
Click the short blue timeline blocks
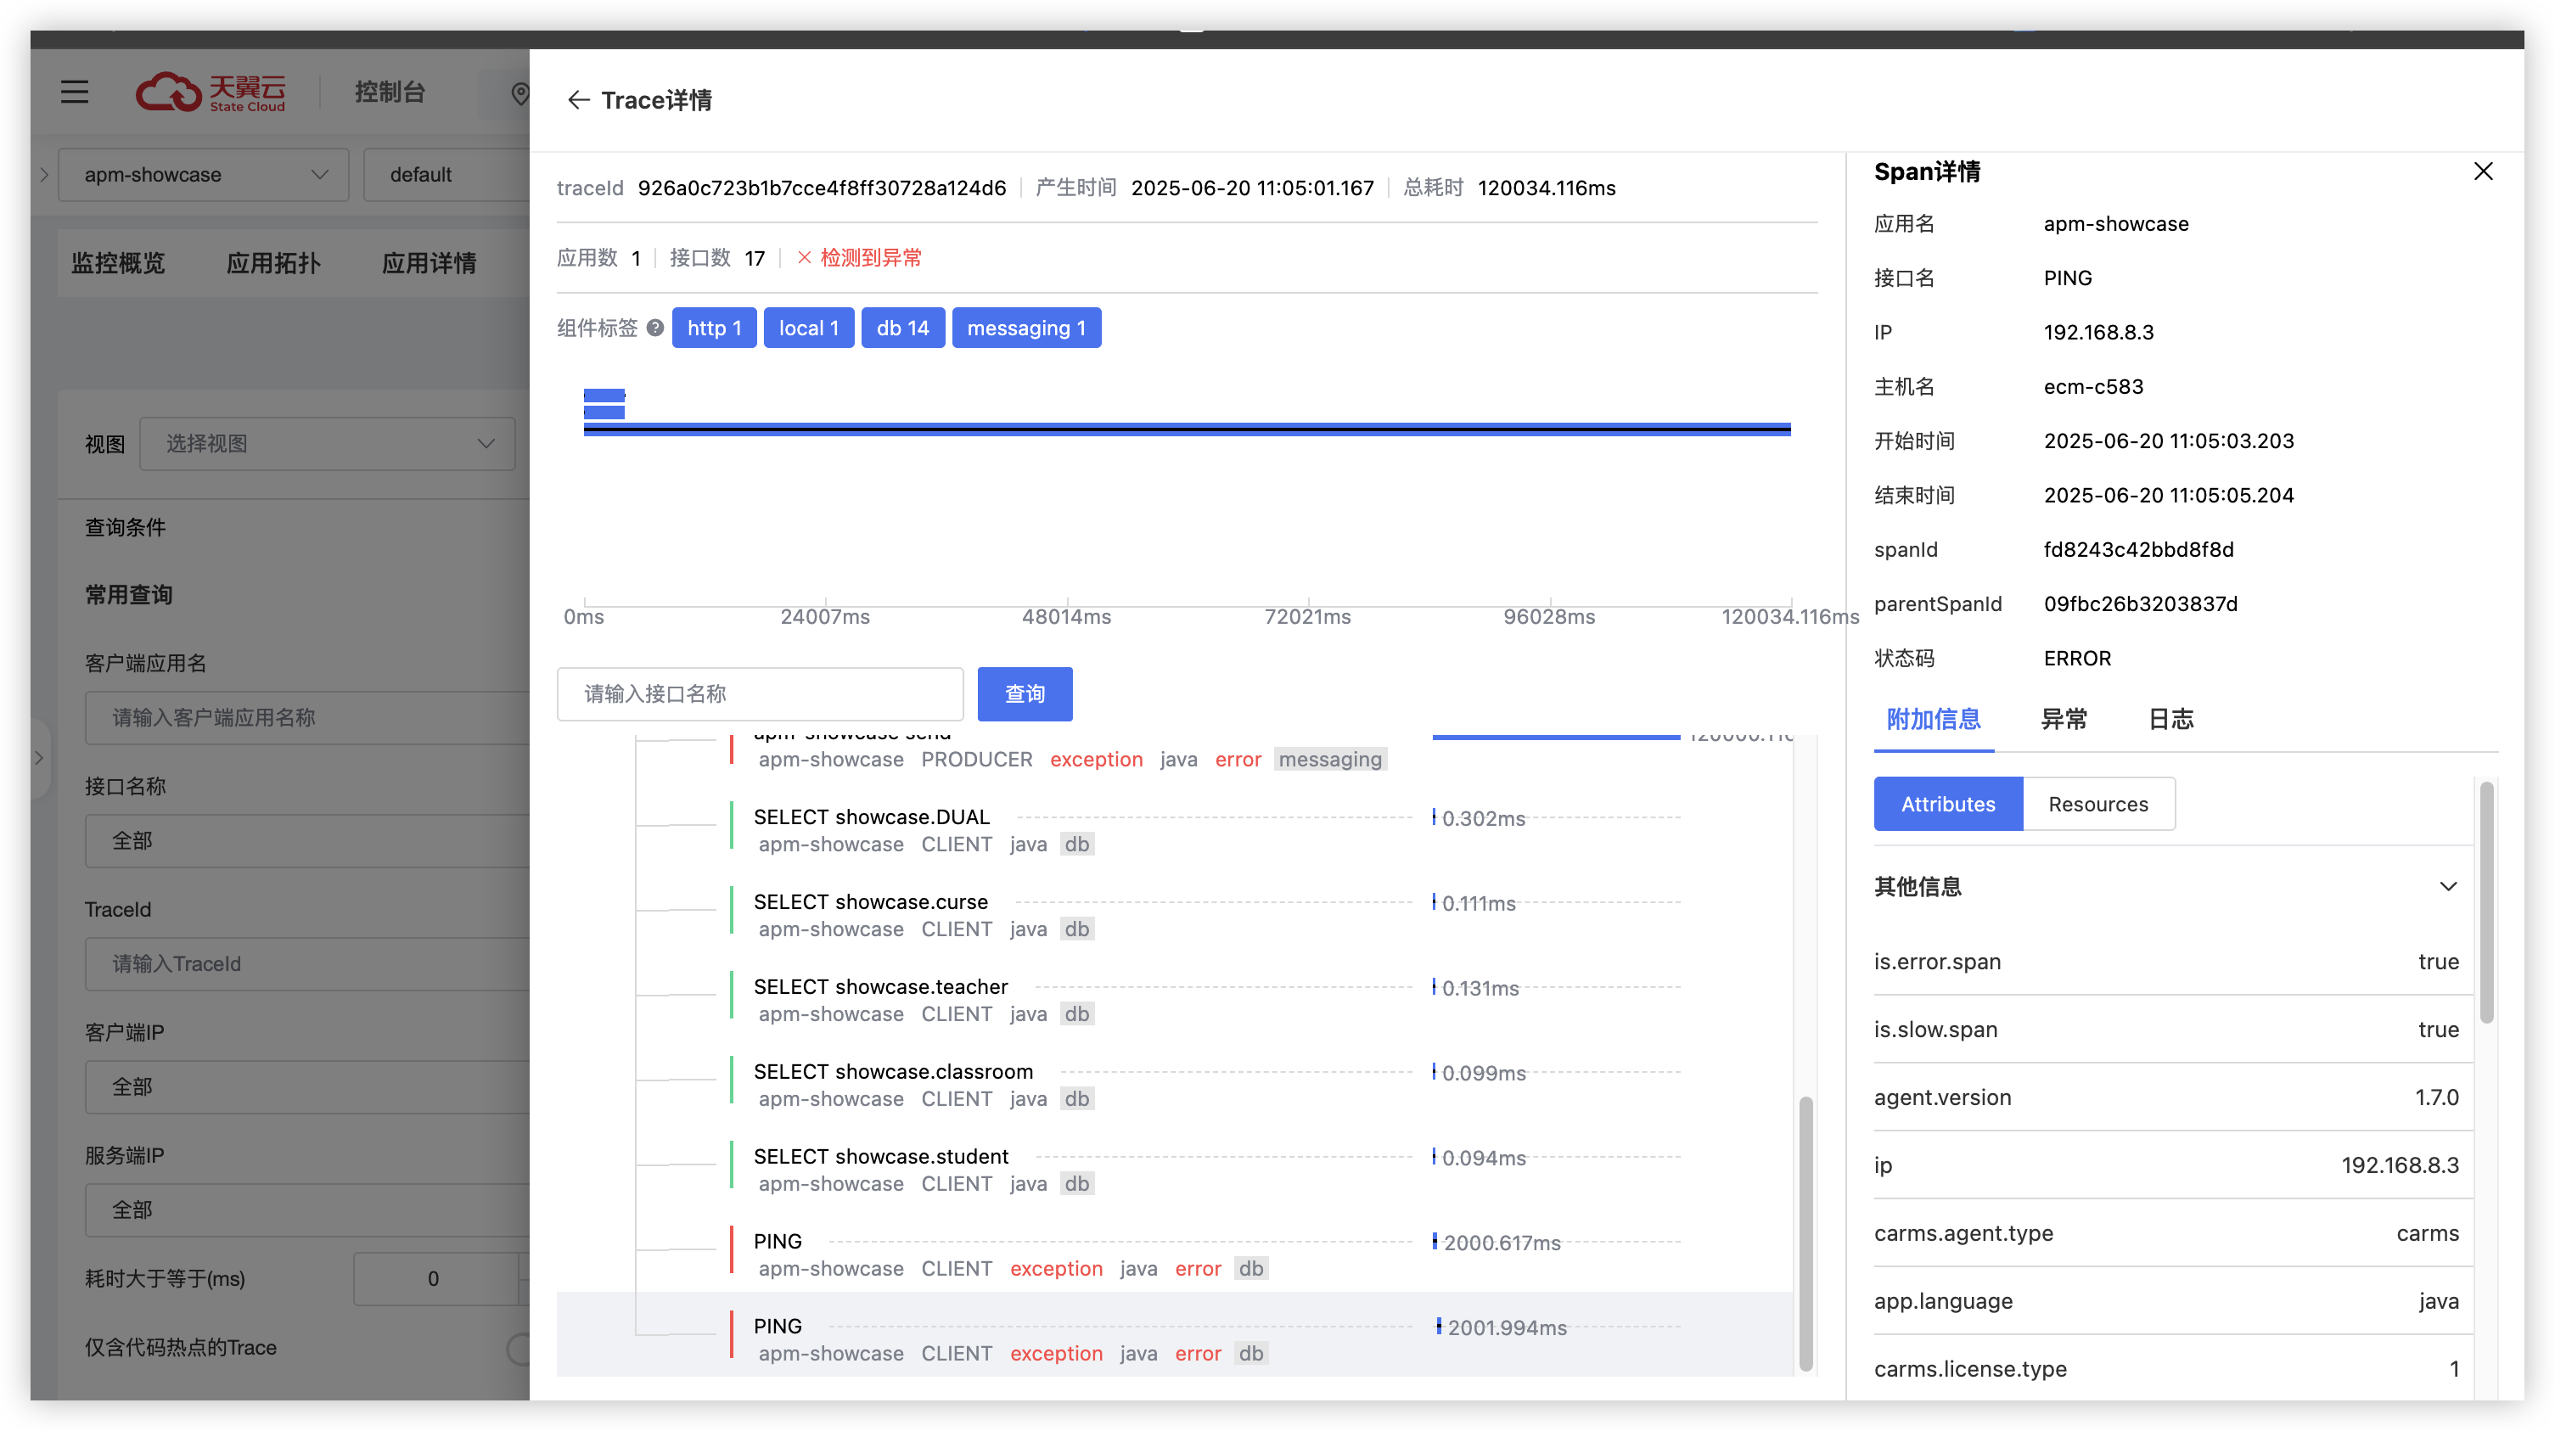coord(604,404)
